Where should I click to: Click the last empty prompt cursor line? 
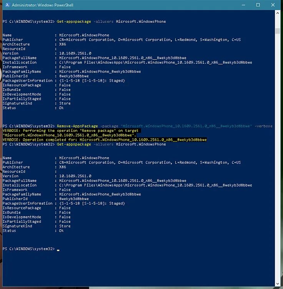pyautogui.click(x=31, y=249)
